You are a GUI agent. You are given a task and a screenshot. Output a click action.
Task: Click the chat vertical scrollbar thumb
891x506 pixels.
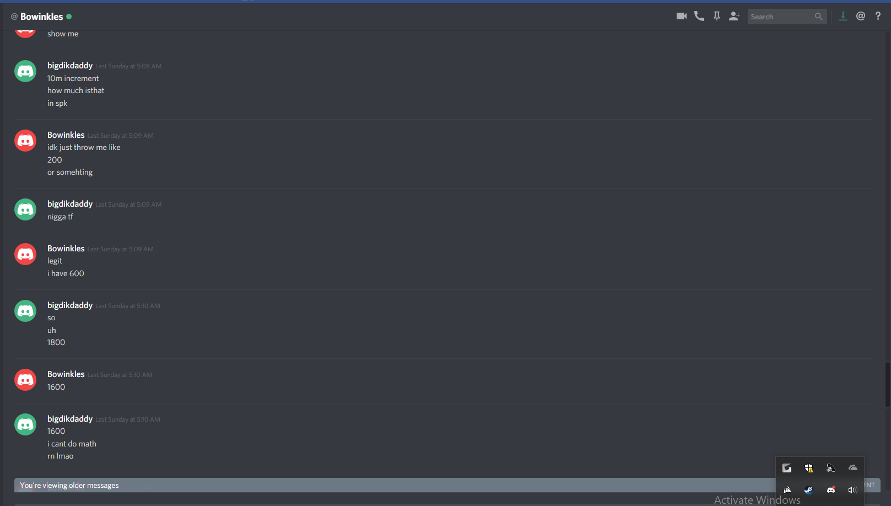pos(887,384)
